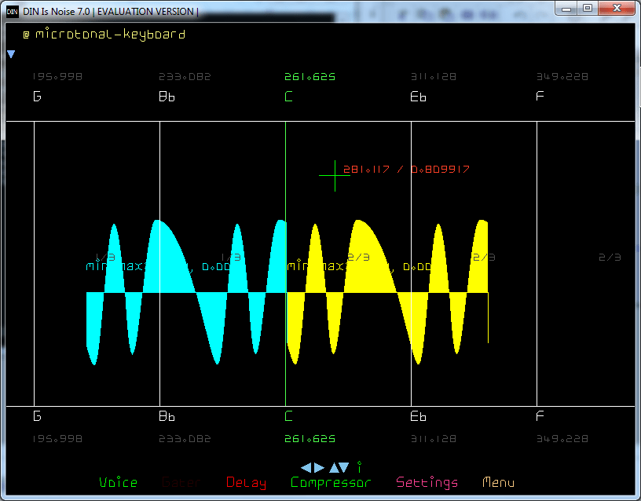Open the Menu at bottom bar
The width and height of the screenshot is (641, 501).
[498, 483]
